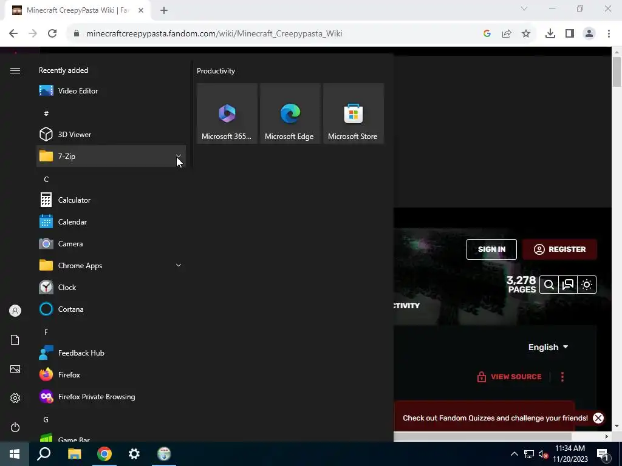Screen dimensions: 622x466
Task: Open Pictures from the Start sidebar
Action: click(x=15, y=369)
